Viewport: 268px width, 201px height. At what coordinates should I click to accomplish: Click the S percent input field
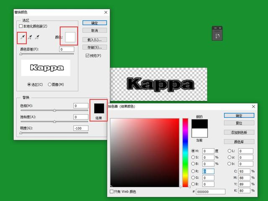tap(208, 157)
